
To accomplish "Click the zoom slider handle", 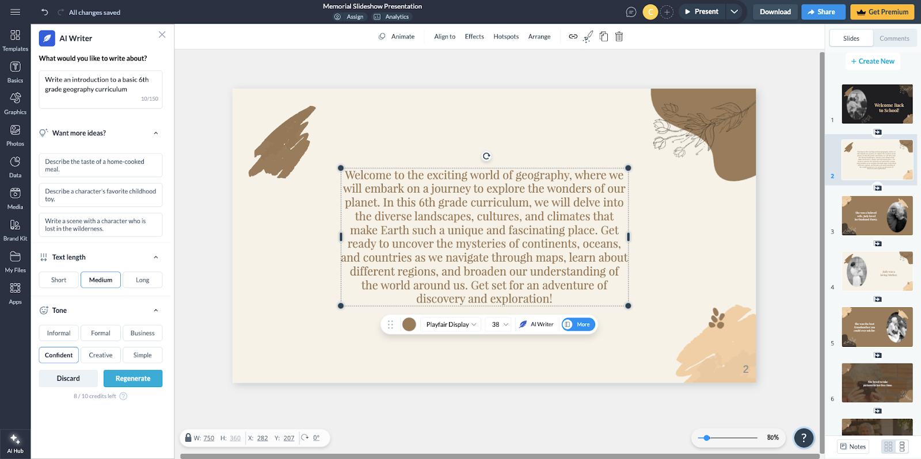I will pyautogui.click(x=707, y=438).
